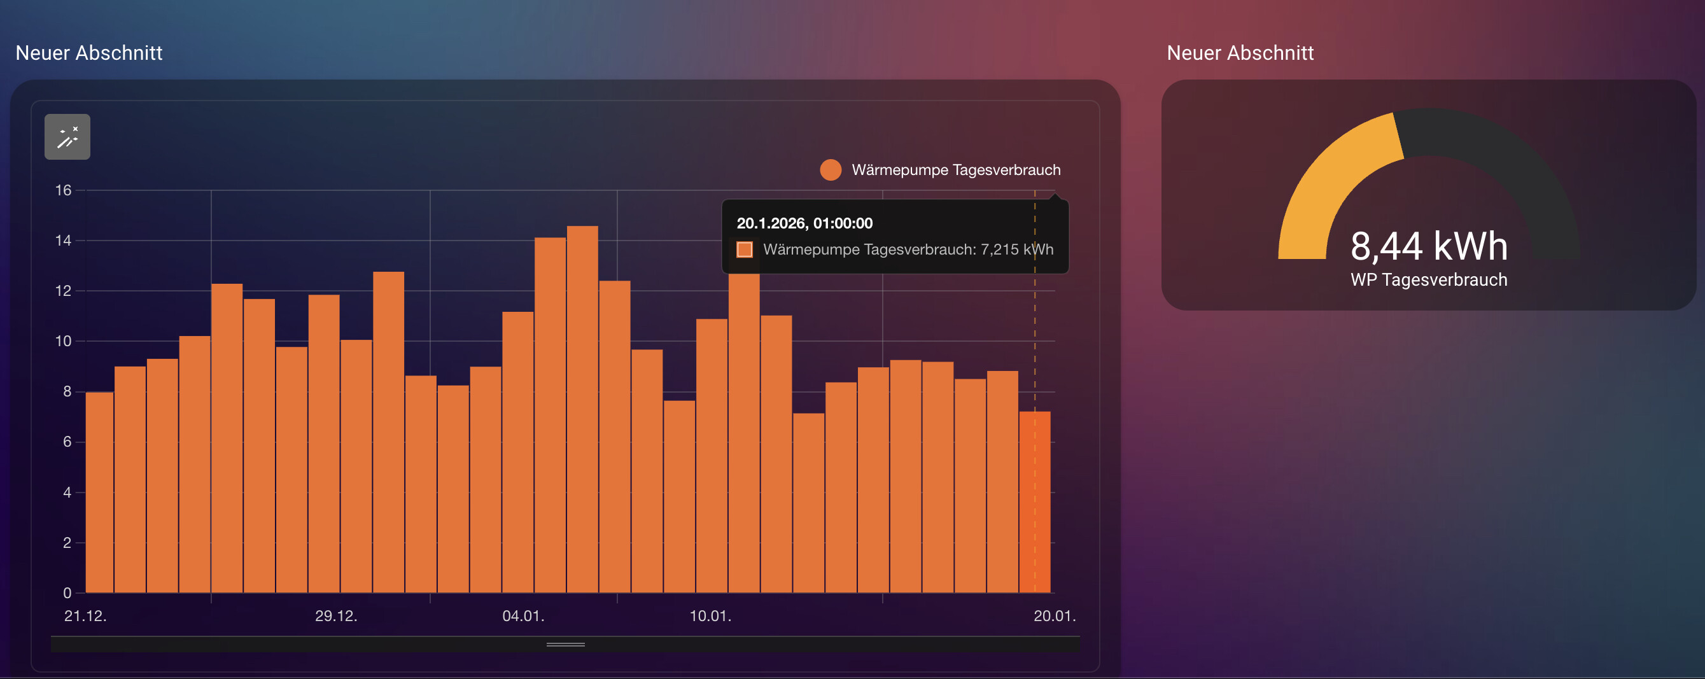Click the highlighted last bar for 20.01.
1705x679 pixels.
pos(1034,503)
